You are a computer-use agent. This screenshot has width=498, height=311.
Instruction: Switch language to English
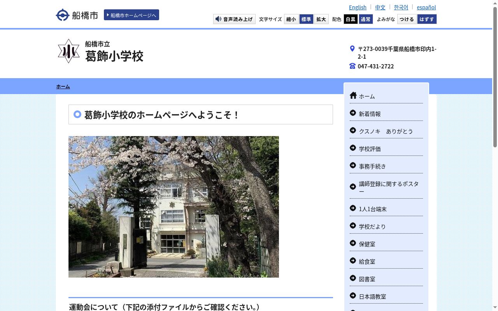coord(358,7)
